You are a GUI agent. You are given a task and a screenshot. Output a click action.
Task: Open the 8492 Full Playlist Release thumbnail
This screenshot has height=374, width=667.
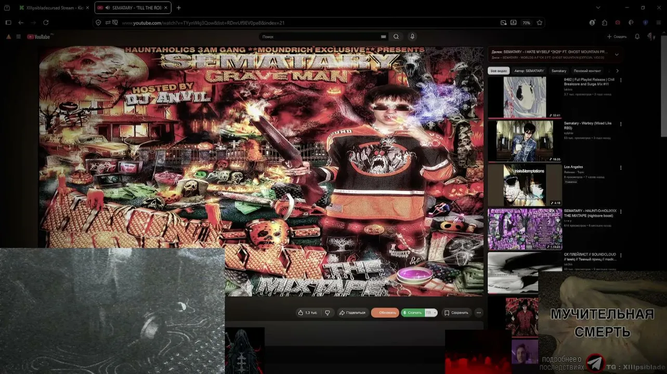coord(525,98)
